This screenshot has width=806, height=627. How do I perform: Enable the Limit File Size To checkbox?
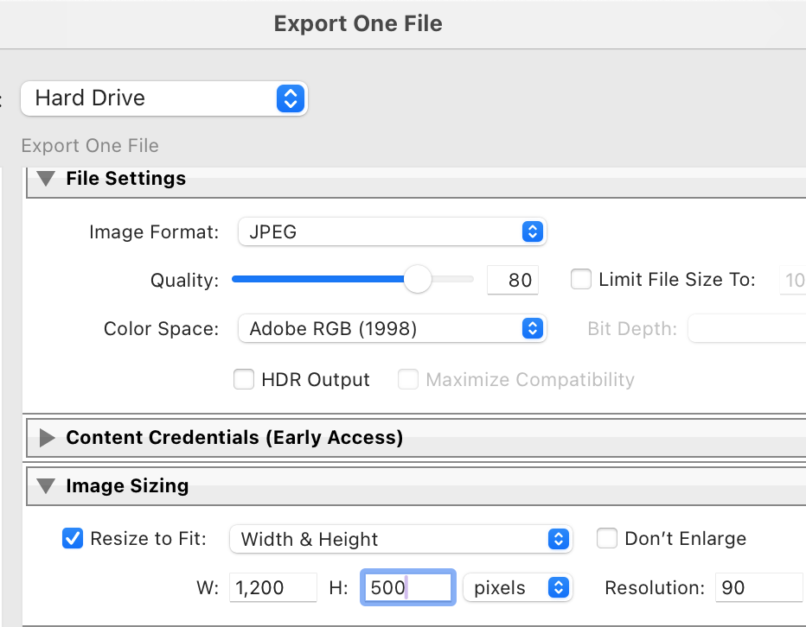(x=582, y=280)
